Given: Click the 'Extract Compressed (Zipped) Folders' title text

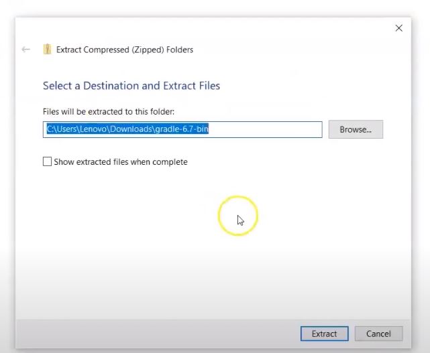Looking at the screenshot, I should (125, 50).
